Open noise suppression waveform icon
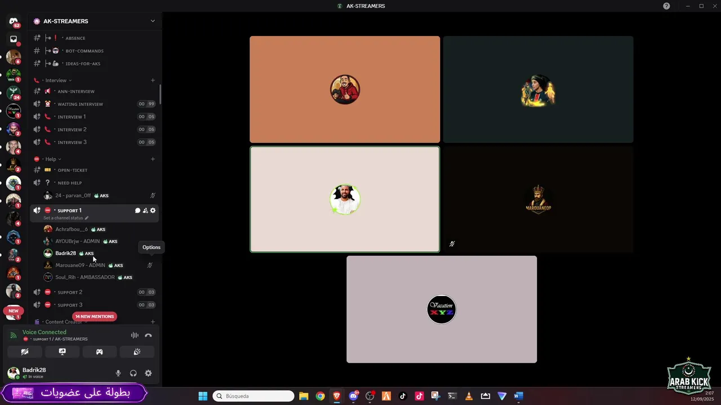 [135, 335]
